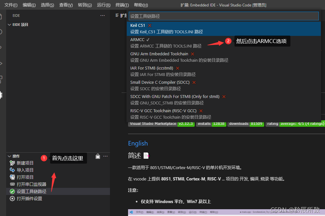Click the lock icon in 操作 panel header
Viewport: 325px width, 216px height.
click(x=98, y=156)
